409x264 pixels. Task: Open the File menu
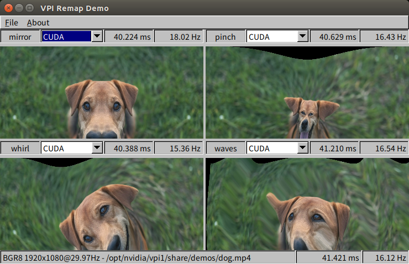click(x=12, y=23)
